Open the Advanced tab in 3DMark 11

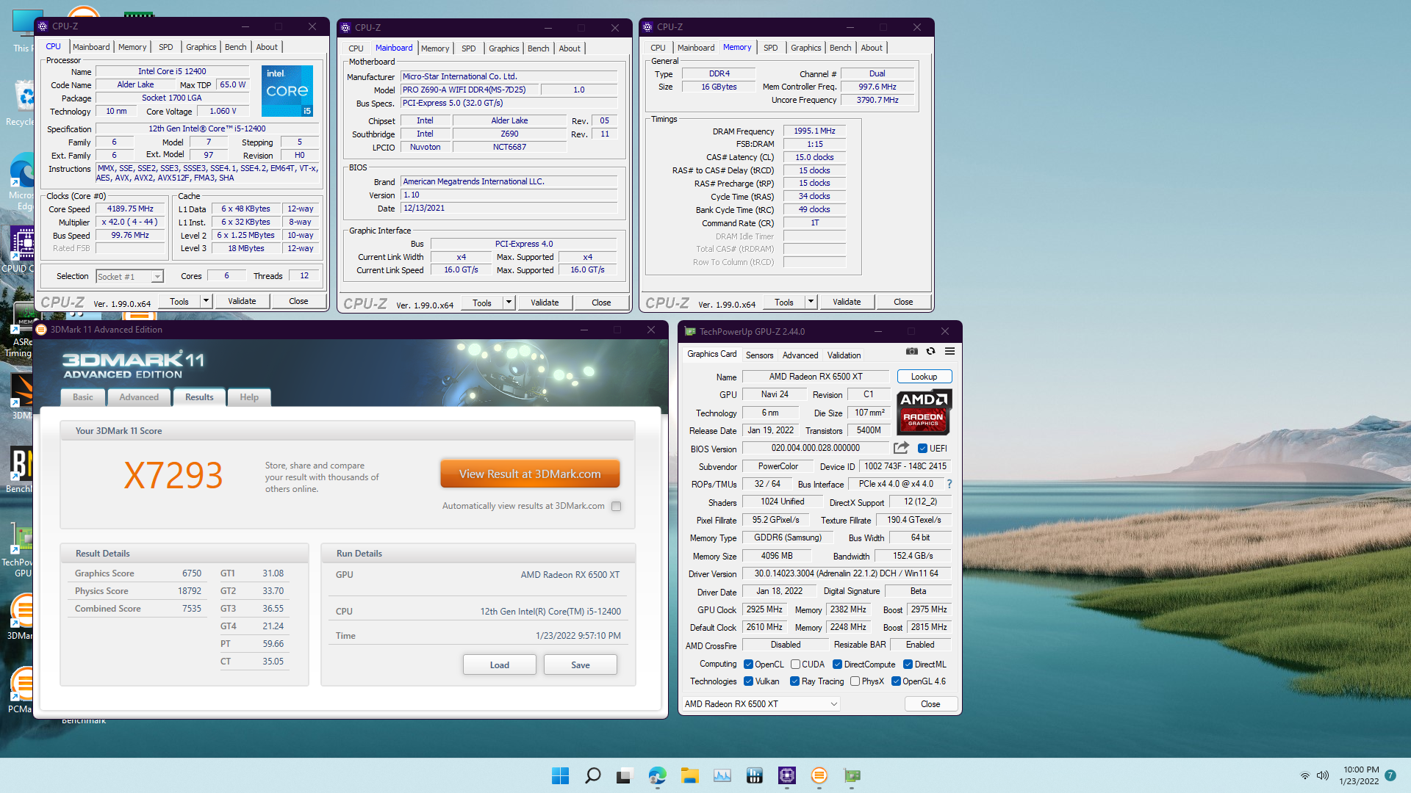[139, 397]
